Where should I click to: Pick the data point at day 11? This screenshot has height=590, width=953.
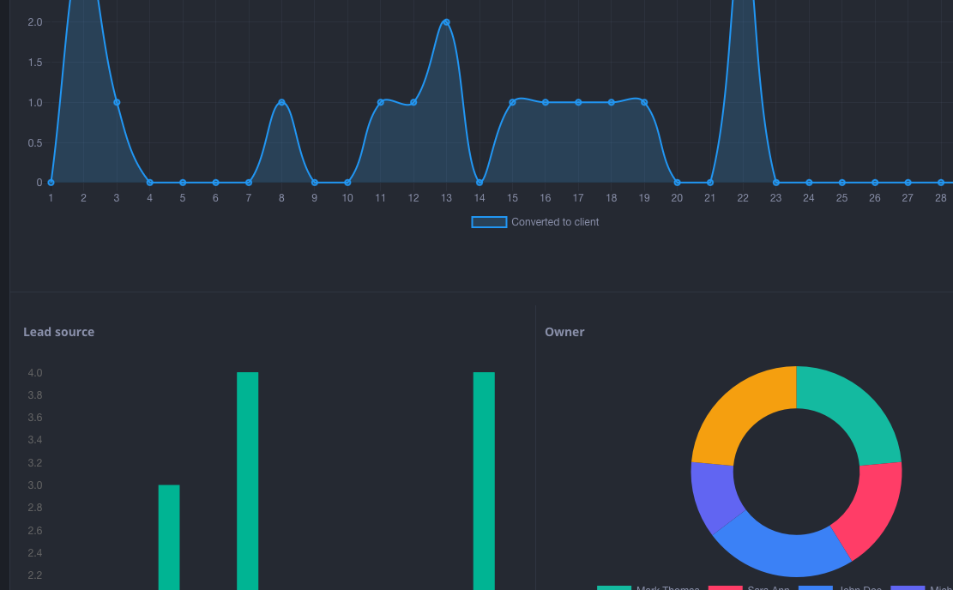[x=380, y=103]
